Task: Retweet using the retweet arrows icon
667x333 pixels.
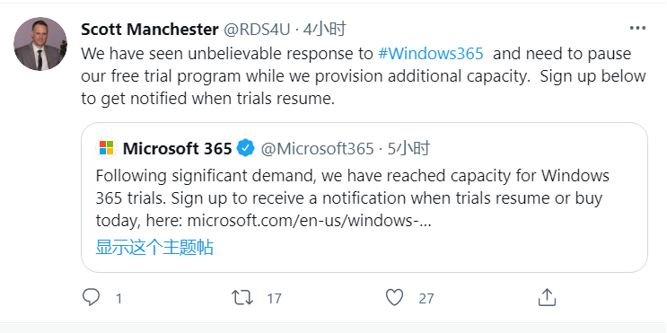Action: coord(242,298)
